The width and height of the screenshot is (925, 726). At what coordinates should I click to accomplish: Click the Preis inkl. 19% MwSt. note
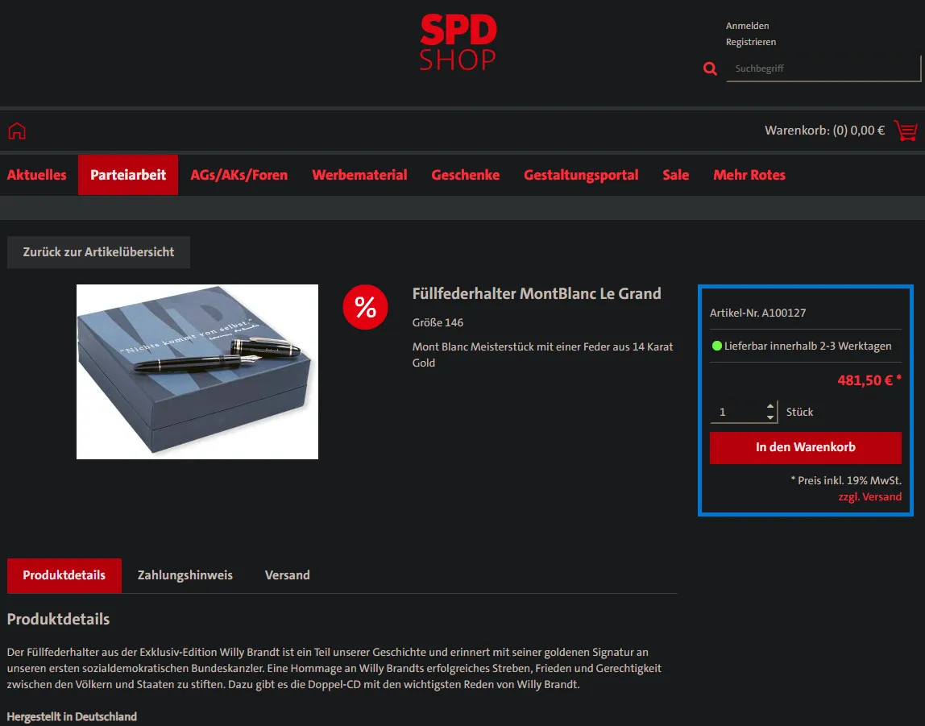846,481
